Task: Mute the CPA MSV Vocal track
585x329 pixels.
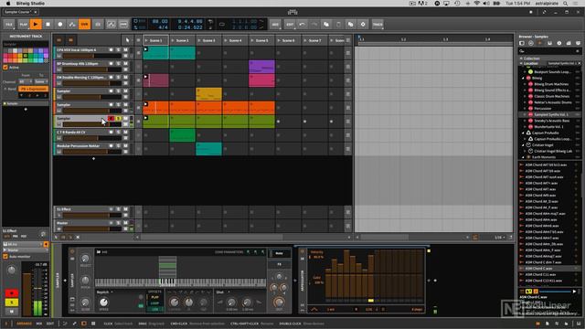Action: click(126, 49)
